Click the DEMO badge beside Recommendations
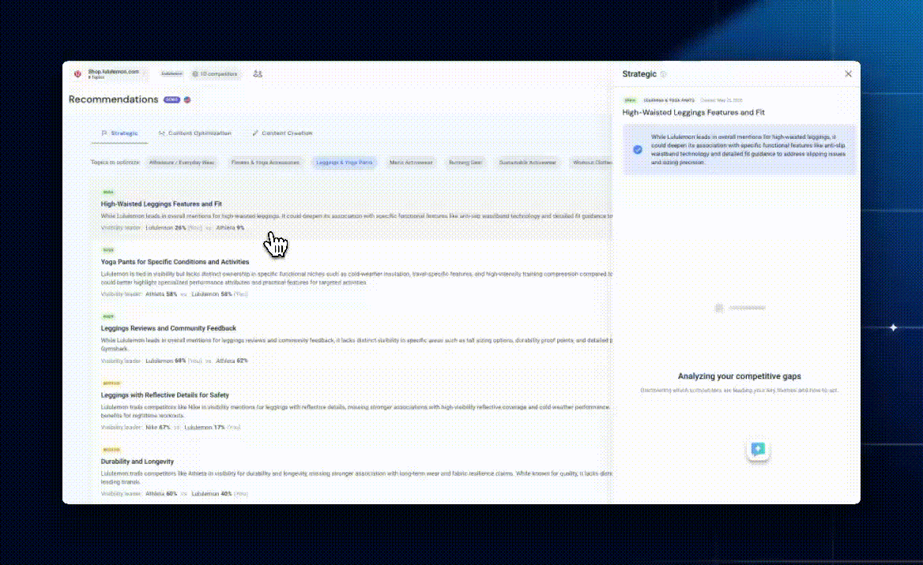 [x=172, y=100]
